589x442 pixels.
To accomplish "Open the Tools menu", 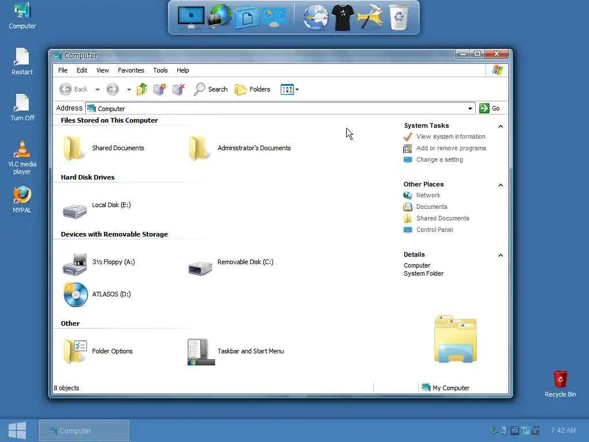I will pyautogui.click(x=160, y=70).
